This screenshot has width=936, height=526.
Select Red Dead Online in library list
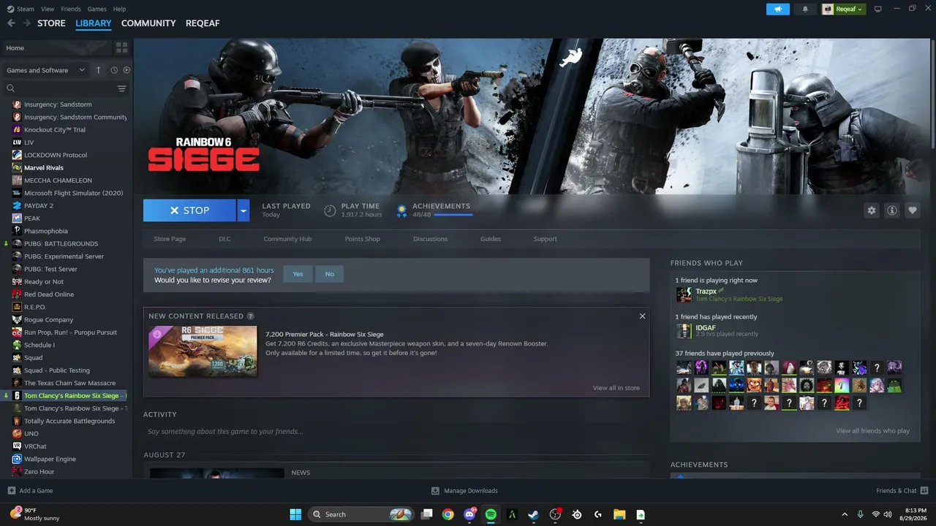tap(49, 294)
